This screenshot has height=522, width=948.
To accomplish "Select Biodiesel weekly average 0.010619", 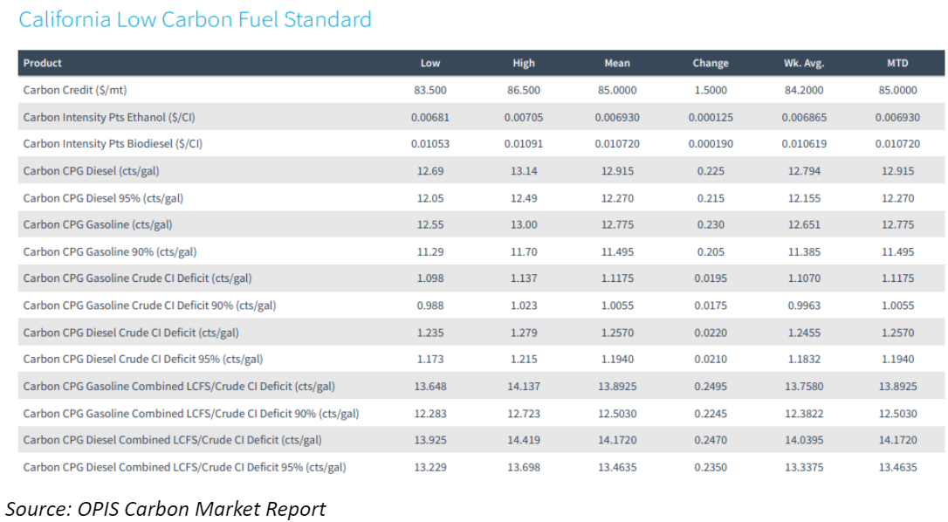I will click(803, 144).
